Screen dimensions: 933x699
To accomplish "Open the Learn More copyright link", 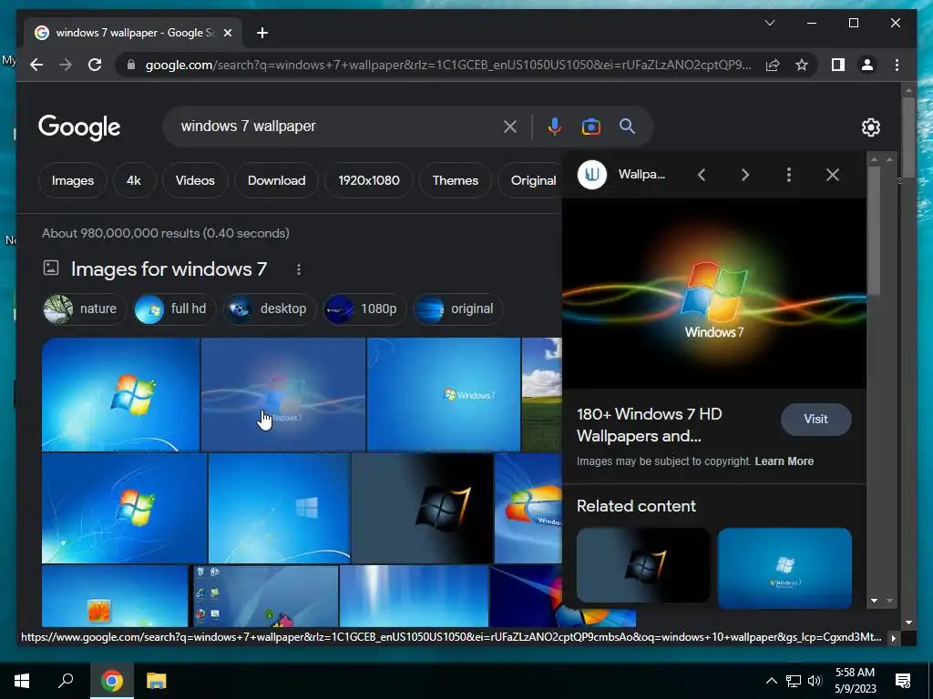I will pyautogui.click(x=784, y=461).
